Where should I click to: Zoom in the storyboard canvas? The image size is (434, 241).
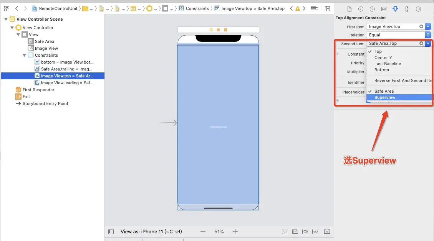click(235, 232)
